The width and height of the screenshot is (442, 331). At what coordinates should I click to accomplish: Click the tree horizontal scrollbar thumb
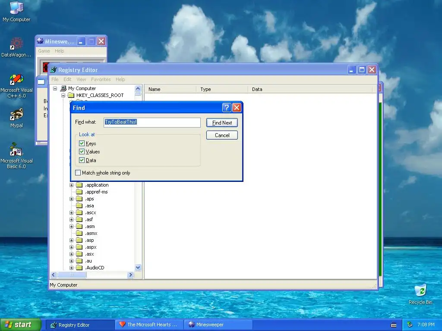click(x=72, y=275)
